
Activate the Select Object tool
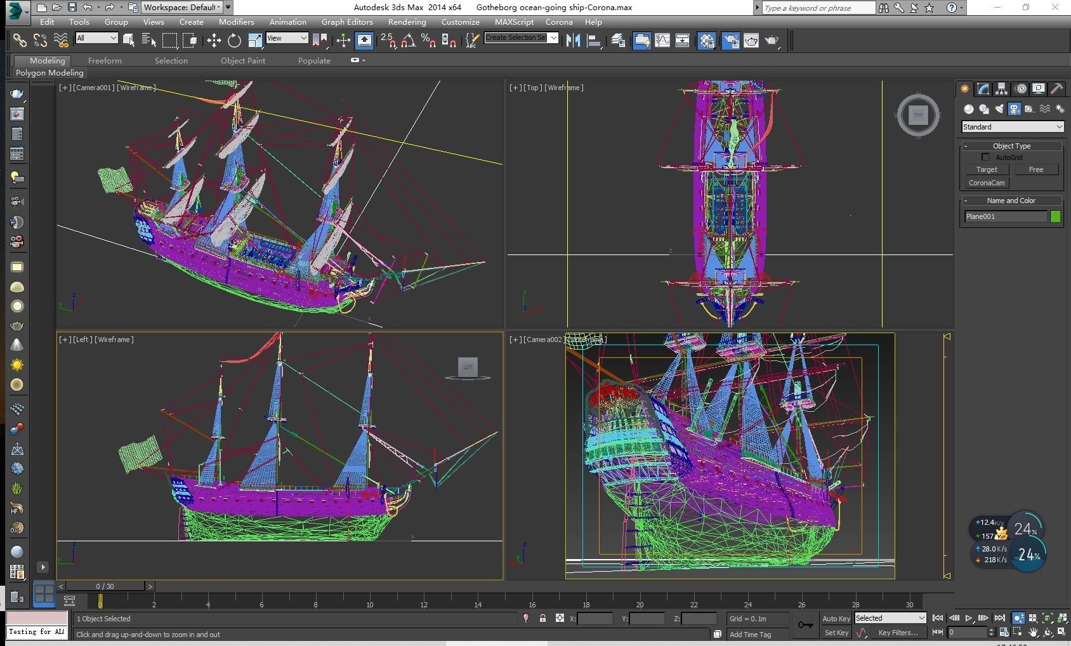pos(129,41)
